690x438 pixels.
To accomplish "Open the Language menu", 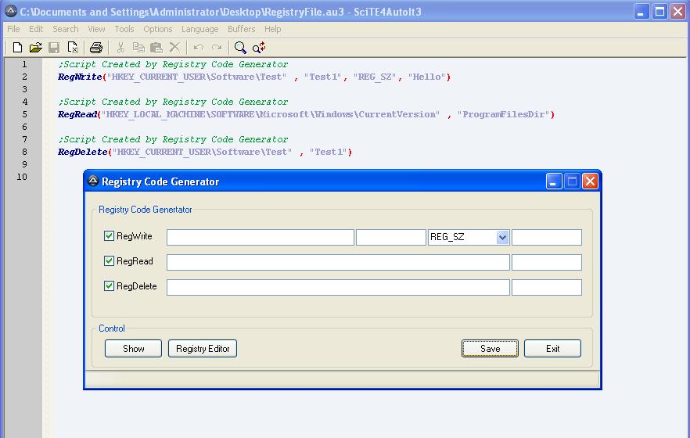I will pos(199,29).
